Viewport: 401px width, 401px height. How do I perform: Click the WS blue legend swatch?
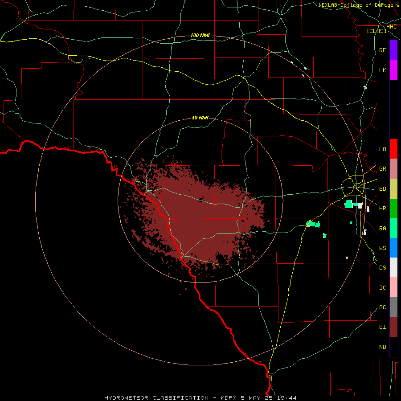pos(393,248)
